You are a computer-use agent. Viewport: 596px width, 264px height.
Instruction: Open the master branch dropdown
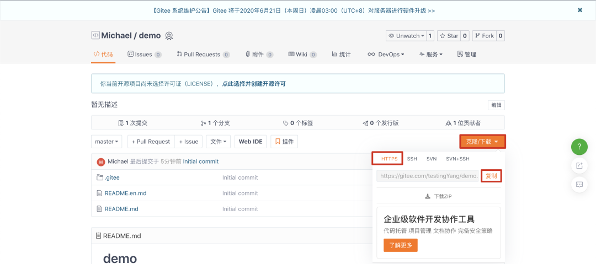107,141
